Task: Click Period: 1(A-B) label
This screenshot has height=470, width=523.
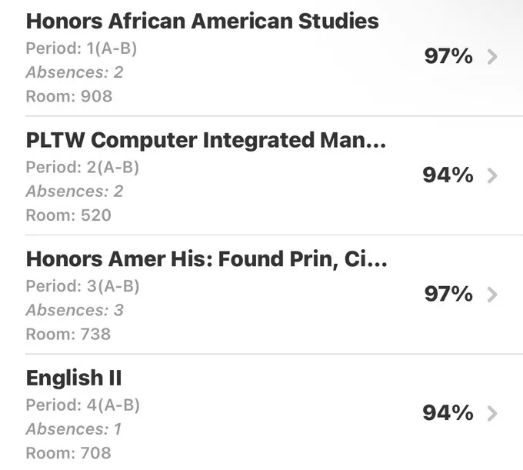Action: [82, 48]
